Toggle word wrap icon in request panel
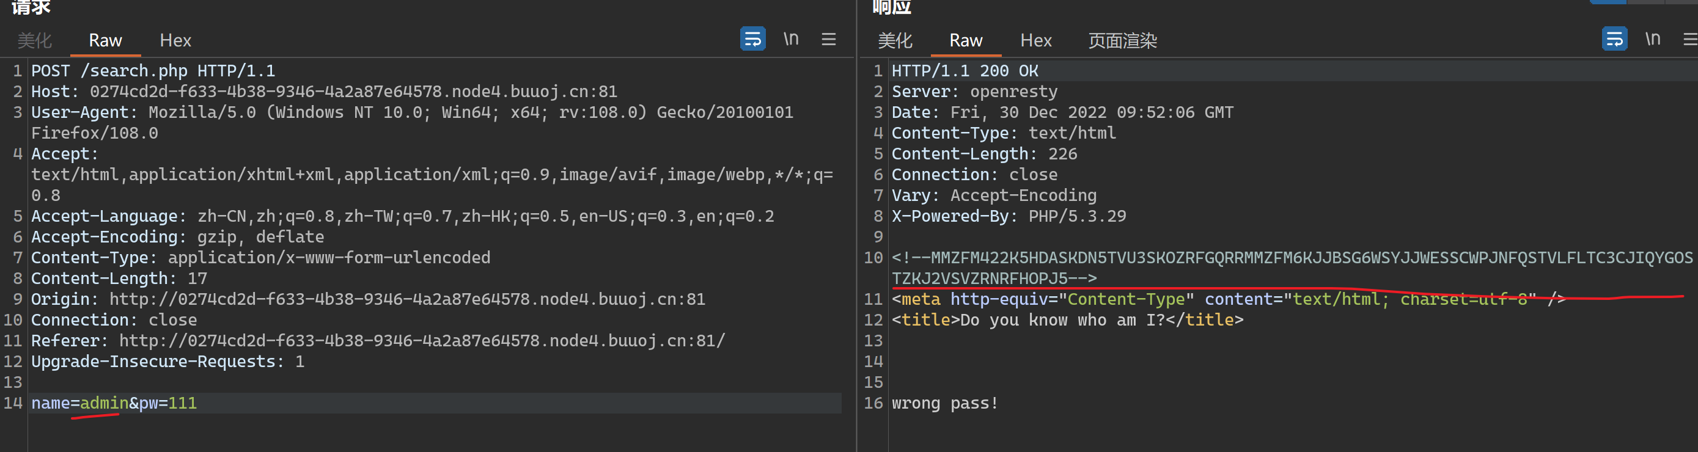This screenshot has height=452, width=1698. (752, 39)
